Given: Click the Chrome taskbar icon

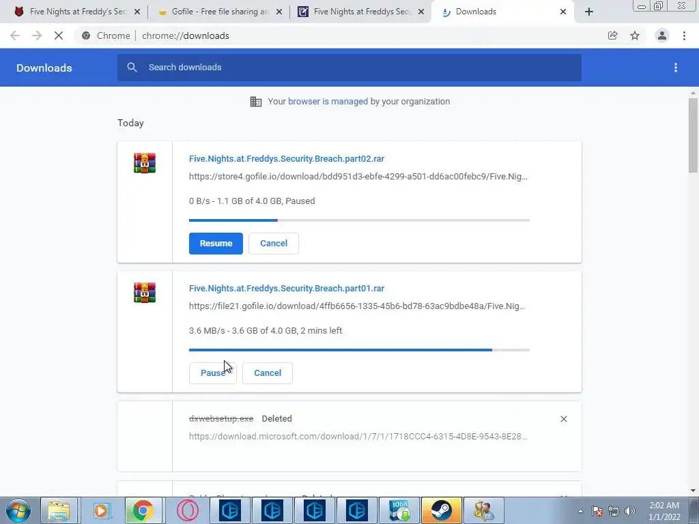Looking at the screenshot, I should point(143,510).
